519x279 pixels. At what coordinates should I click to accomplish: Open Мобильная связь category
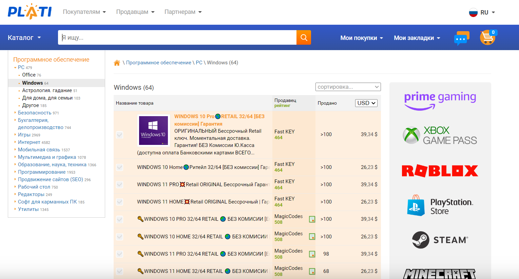(39, 150)
